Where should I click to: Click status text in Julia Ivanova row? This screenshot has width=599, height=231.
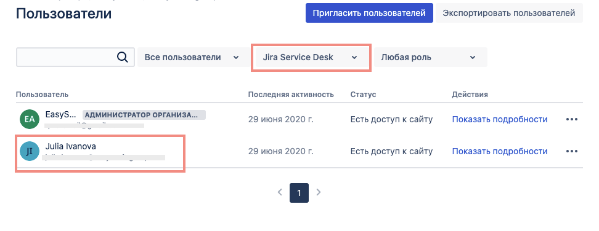(x=391, y=151)
